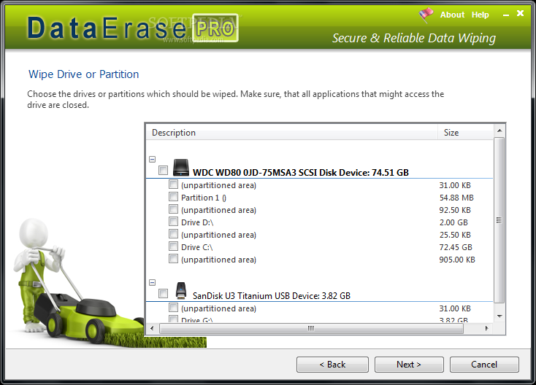Click the Description column header
The width and height of the screenshot is (536, 385).
pos(292,133)
